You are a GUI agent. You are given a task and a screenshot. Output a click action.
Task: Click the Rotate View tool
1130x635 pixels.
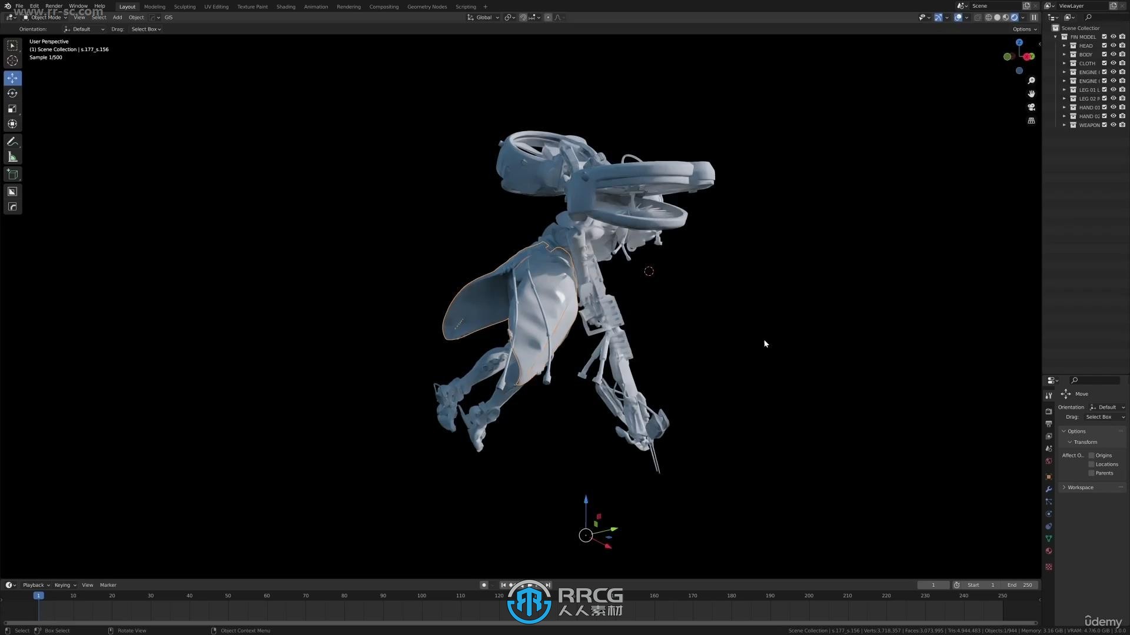pyautogui.click(x=131, y=630)
